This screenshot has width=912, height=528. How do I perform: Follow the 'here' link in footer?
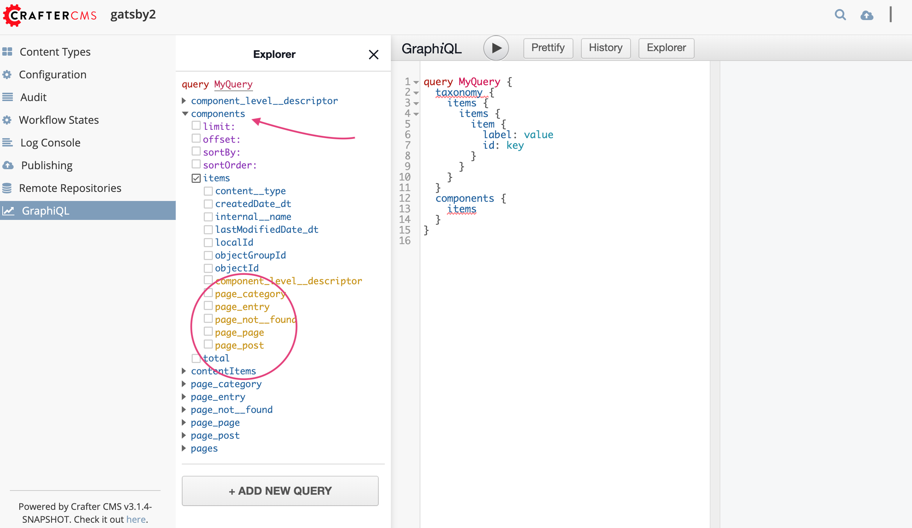point(136,519)
